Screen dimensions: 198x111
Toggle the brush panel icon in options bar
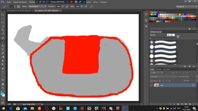tap(19, 6)
